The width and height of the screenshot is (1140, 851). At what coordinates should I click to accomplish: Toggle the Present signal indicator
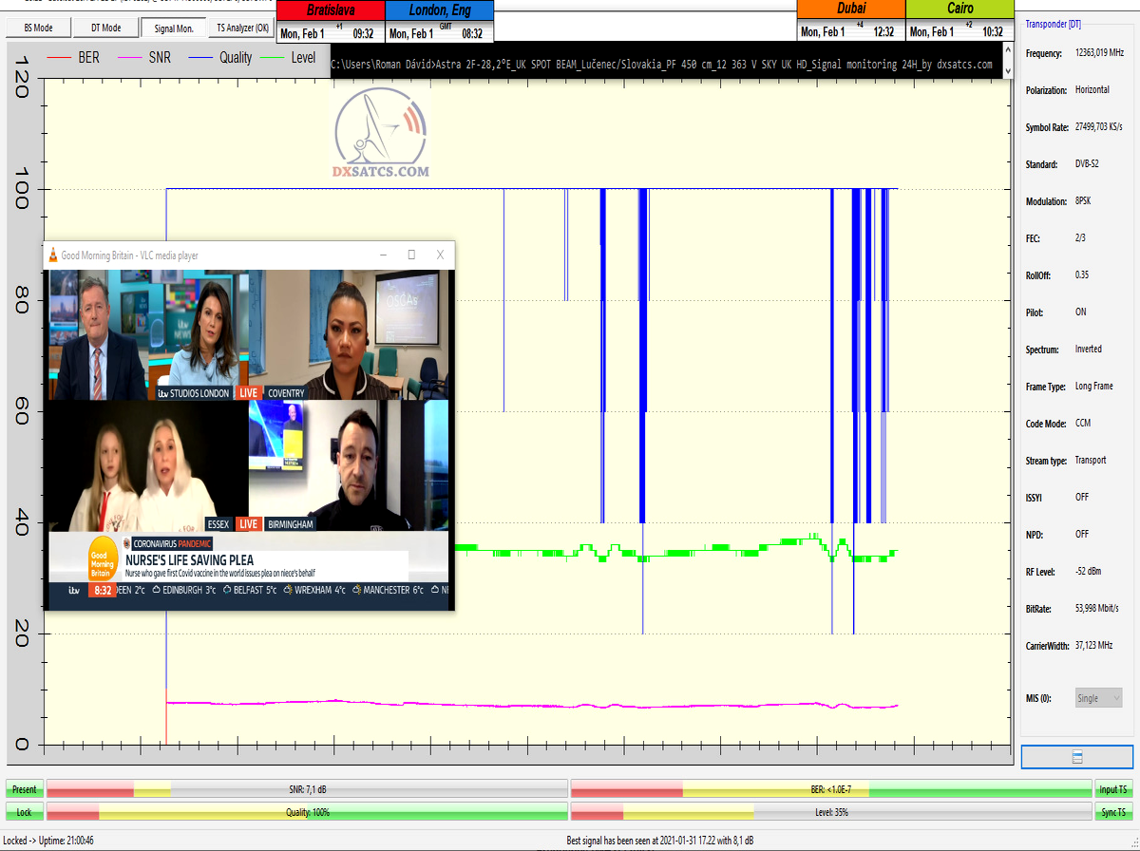click(25, 789)
